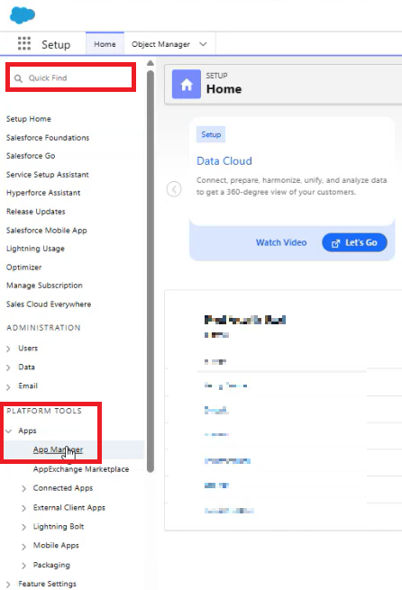The image size is (402, 590).
Task: Open Setup Home in sidebar
Action: pos(29,119)
